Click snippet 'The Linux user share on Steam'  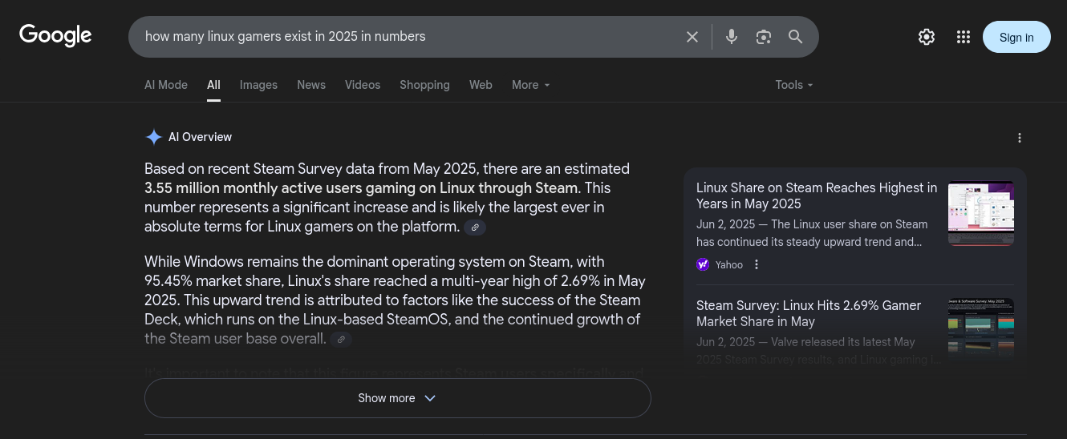[812, 233]
